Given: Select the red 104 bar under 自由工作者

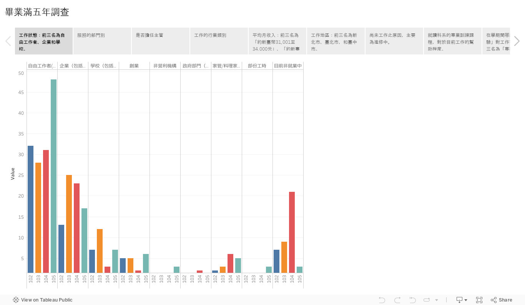Looking at the screenshot, I should pyautogui.click(x=46, y=211).
